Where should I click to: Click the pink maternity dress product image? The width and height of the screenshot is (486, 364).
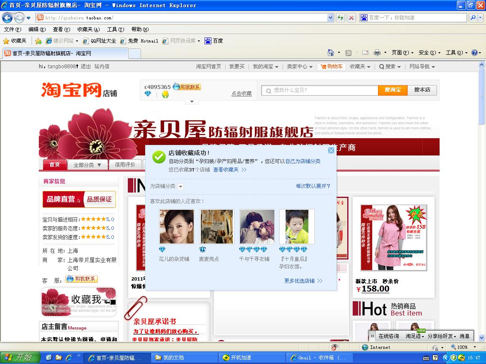[394, 238]
